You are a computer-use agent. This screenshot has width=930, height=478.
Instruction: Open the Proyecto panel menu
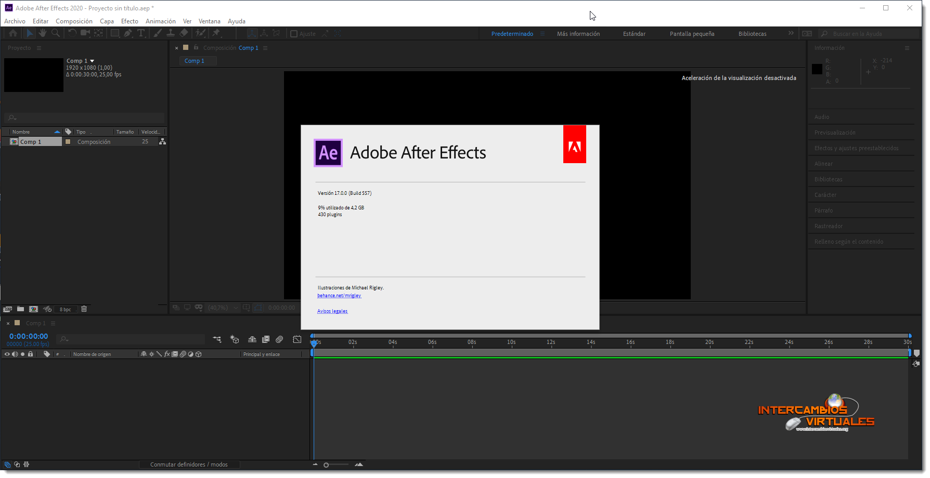tap(38, 48)
